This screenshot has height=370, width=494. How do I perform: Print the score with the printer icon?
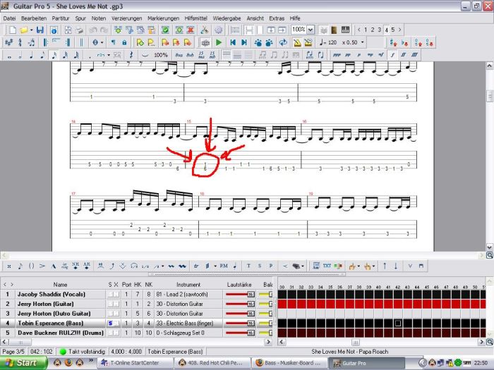[79, 30]
